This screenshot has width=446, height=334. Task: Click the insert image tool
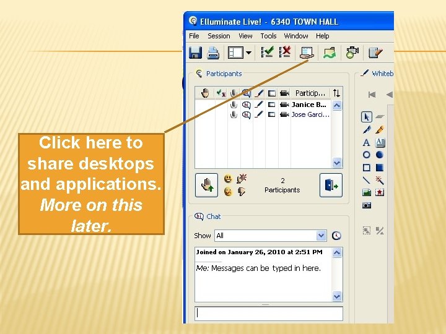click(x=367, y=192)
